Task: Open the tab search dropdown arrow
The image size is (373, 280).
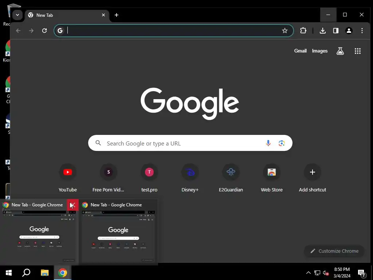Action: point(17,15)
